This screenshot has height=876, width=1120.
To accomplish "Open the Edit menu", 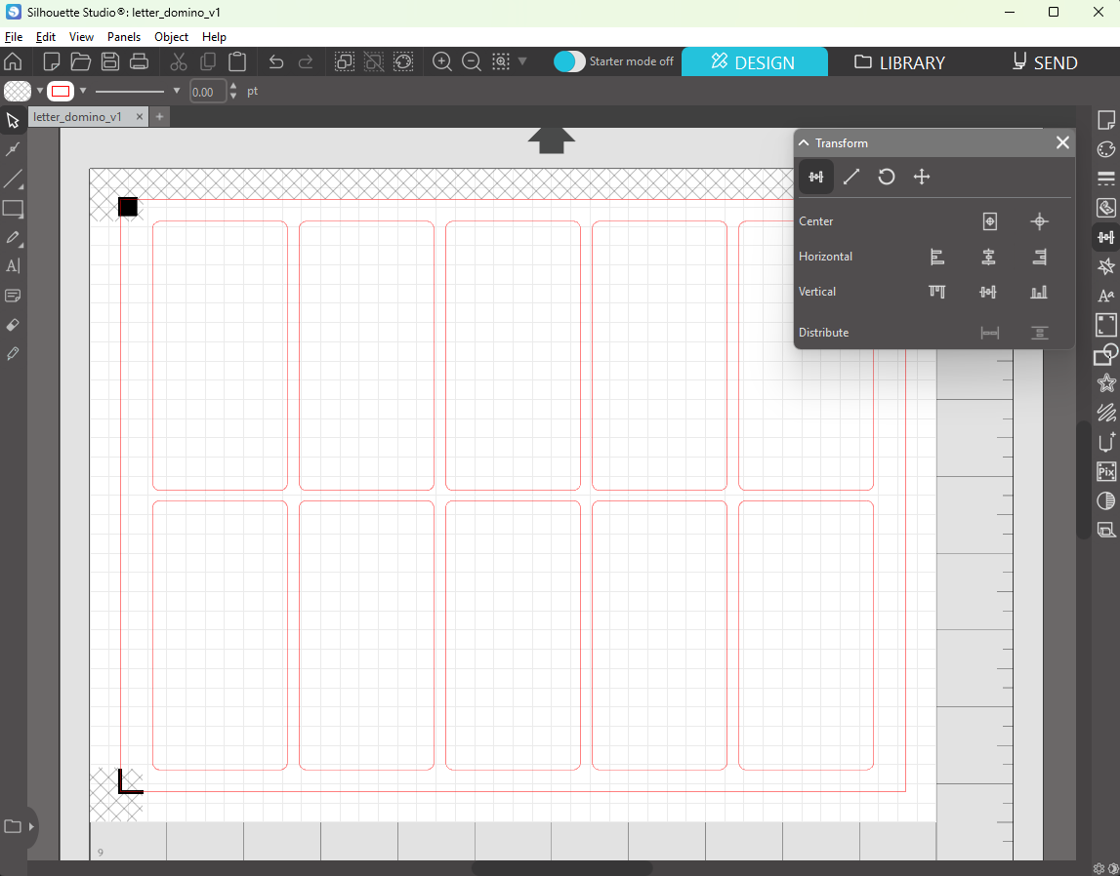I will point(46,37).
